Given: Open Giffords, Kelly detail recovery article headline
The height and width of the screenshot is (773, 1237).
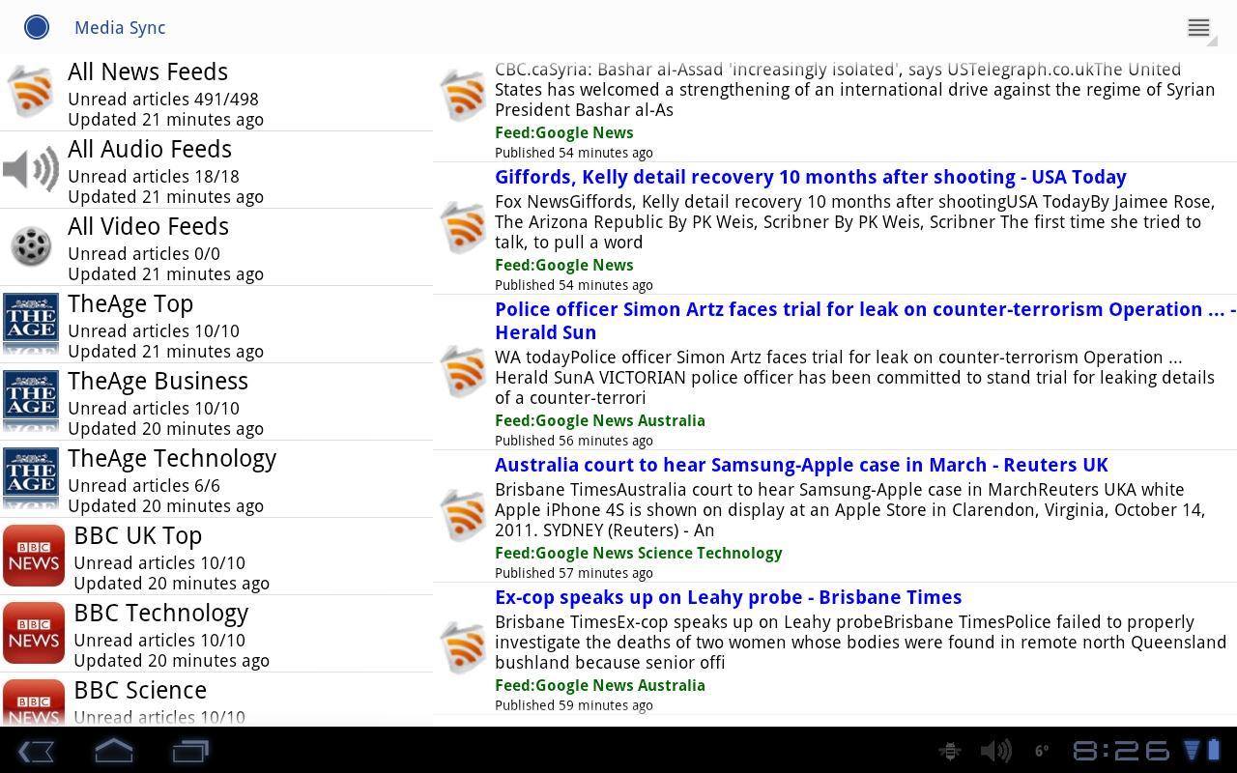Looking at the screenshot, I should tap(810, 178).
